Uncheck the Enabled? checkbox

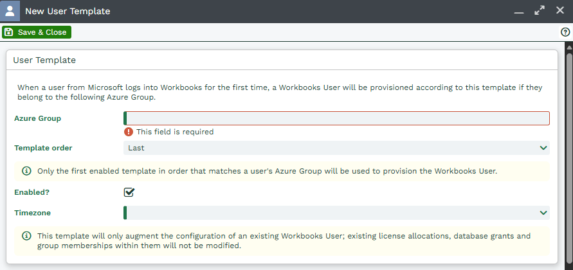pyautogui.click(x=129, y=192)
